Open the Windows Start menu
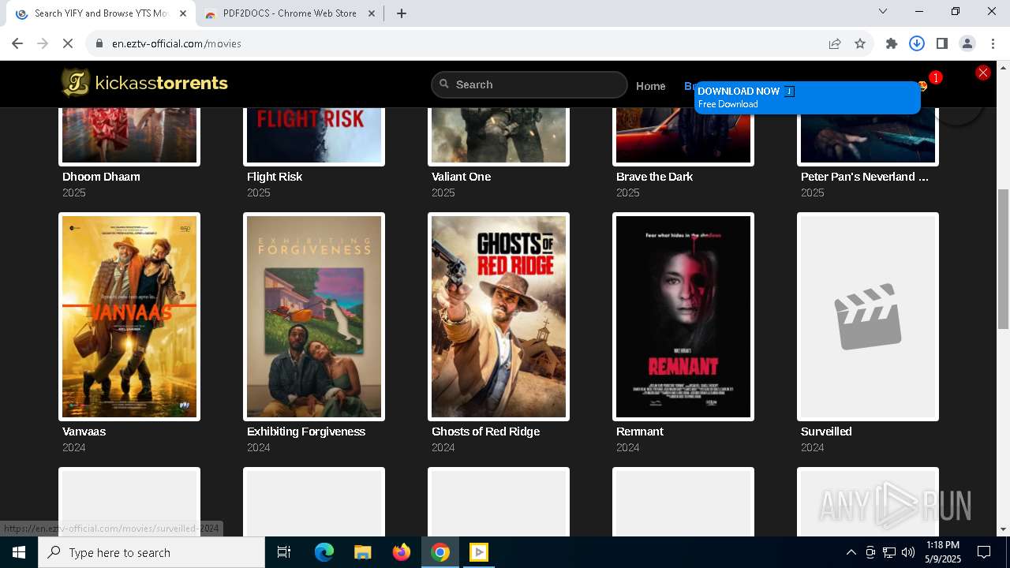This screenshot has height=568, width=1010. [19, 552]
